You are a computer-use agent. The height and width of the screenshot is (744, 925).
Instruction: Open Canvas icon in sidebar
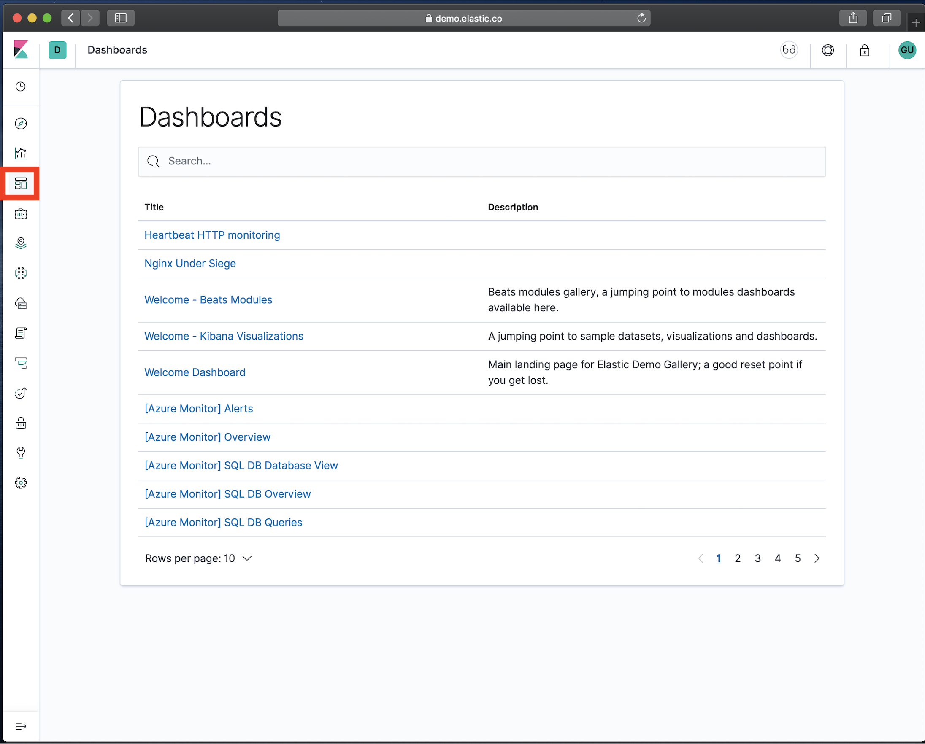[21, 213]
